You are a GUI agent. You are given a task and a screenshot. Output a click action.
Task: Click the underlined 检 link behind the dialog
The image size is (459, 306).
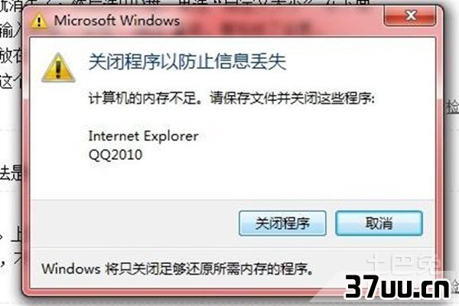451,106
